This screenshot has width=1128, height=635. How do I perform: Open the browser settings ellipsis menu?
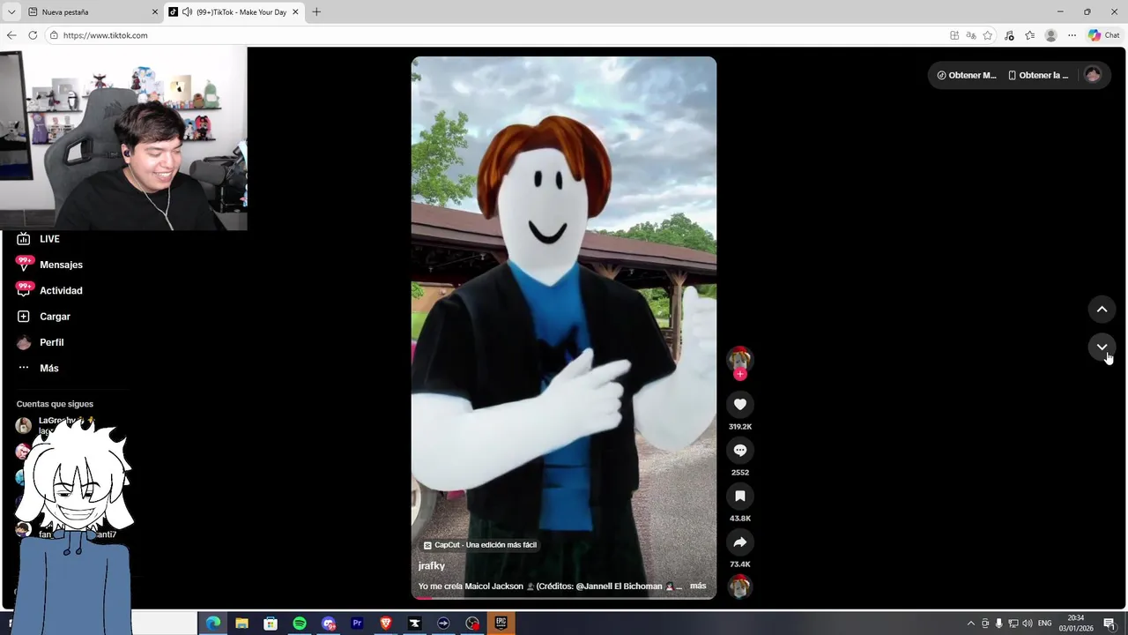1072,35
